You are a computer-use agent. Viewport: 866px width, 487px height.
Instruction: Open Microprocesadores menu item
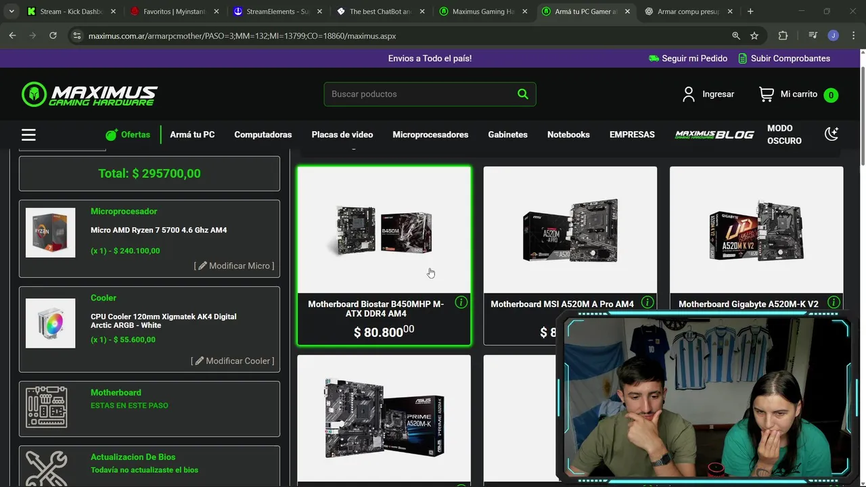pos(430,135)
